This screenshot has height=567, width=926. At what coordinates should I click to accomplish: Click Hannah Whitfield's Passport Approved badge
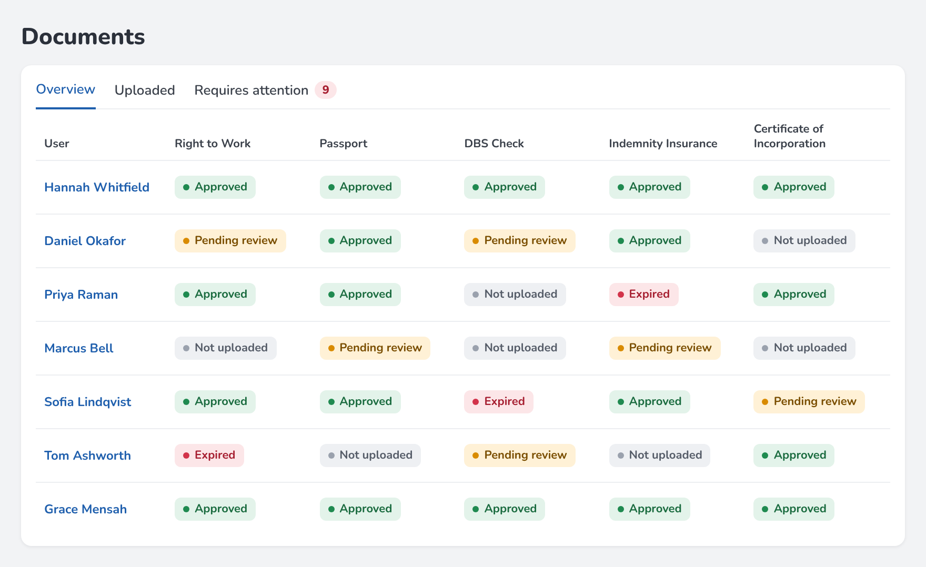pyautogui.click(x=360, y=187)
